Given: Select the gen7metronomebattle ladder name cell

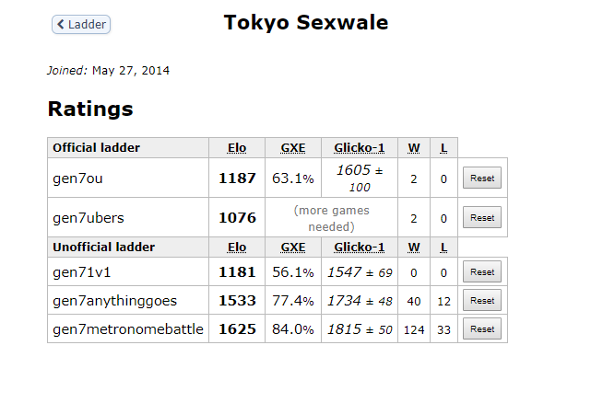Looking at the screenshot, I should (x=128, y=329).
